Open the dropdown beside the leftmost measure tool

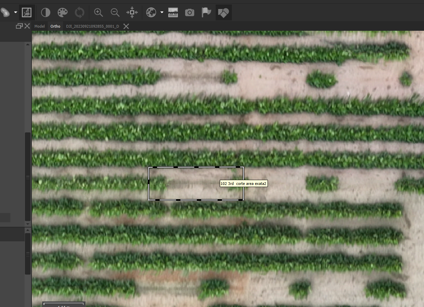tap(15, 12)
